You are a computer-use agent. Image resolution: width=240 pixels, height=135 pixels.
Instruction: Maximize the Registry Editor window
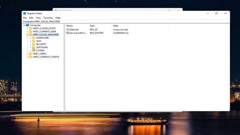216,13
